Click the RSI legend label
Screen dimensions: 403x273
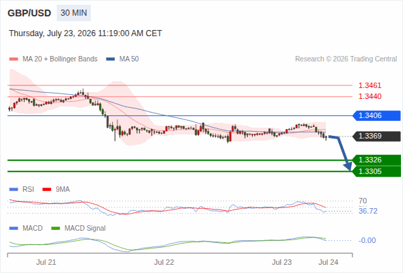[x=28, y=190]
